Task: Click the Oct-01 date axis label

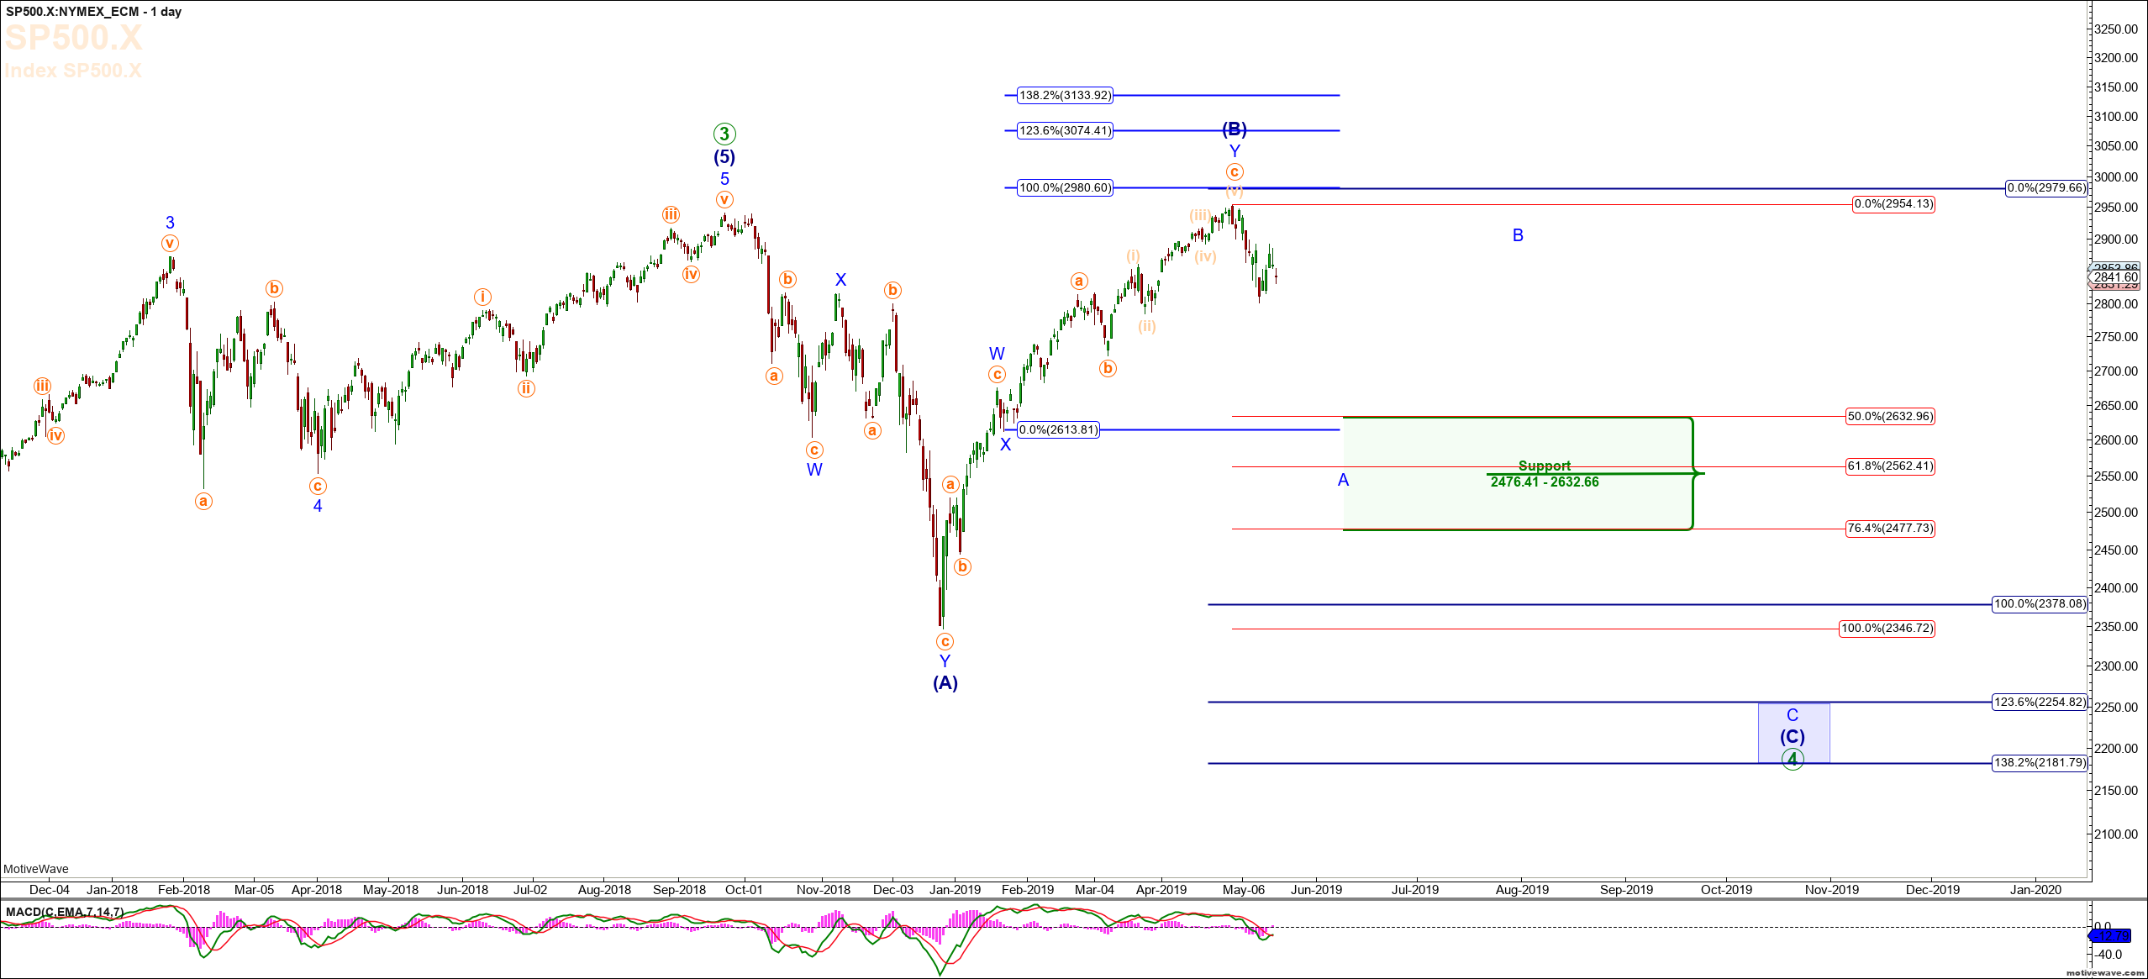Action: [x=744, y=889]
